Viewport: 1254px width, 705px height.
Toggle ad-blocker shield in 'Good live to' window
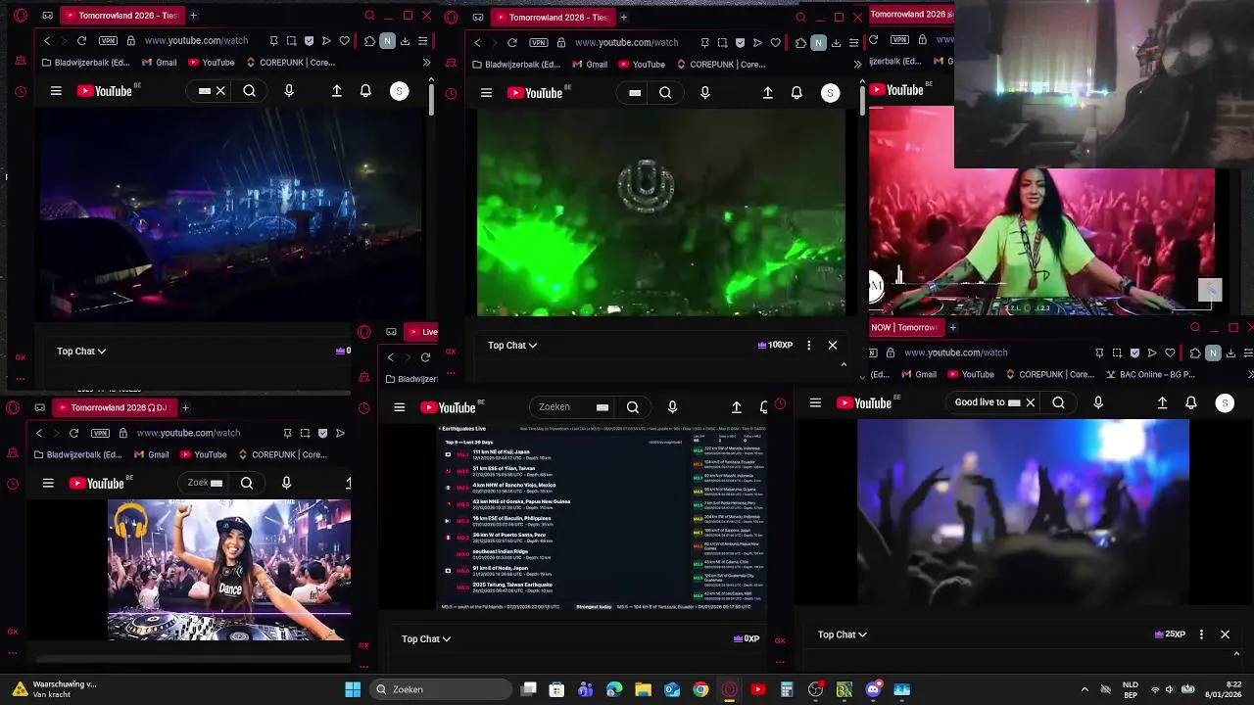pyautogui.click(x=1134, y=352)
